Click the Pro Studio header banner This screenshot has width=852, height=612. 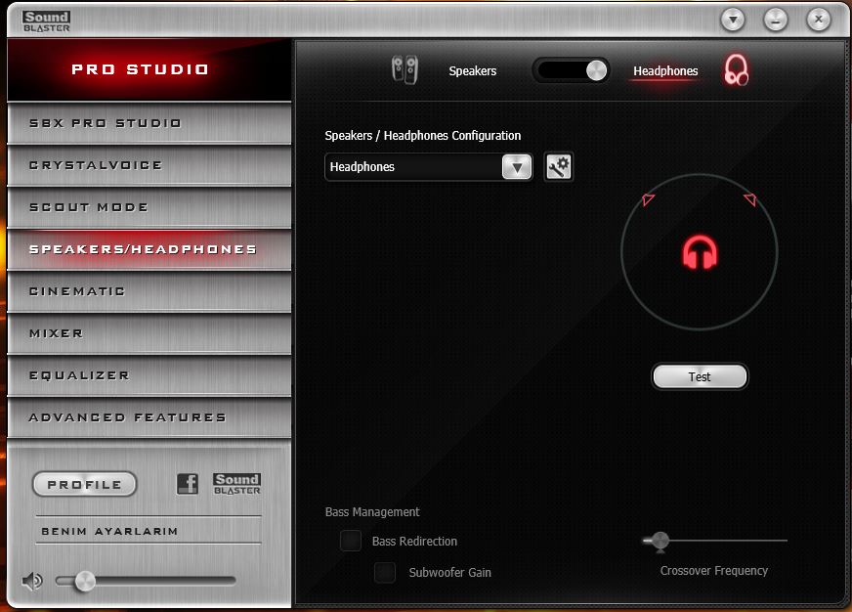(149, 69)
